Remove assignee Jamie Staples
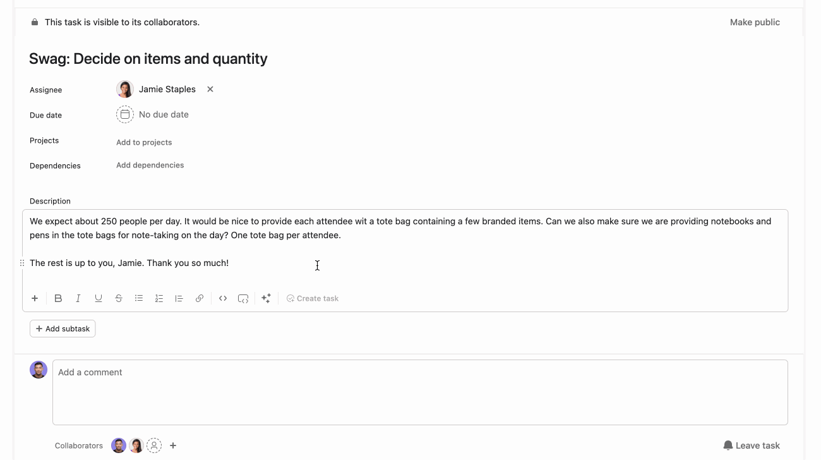 click(210, 89)
